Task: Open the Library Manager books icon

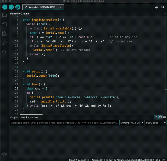Action: (4, 34)
